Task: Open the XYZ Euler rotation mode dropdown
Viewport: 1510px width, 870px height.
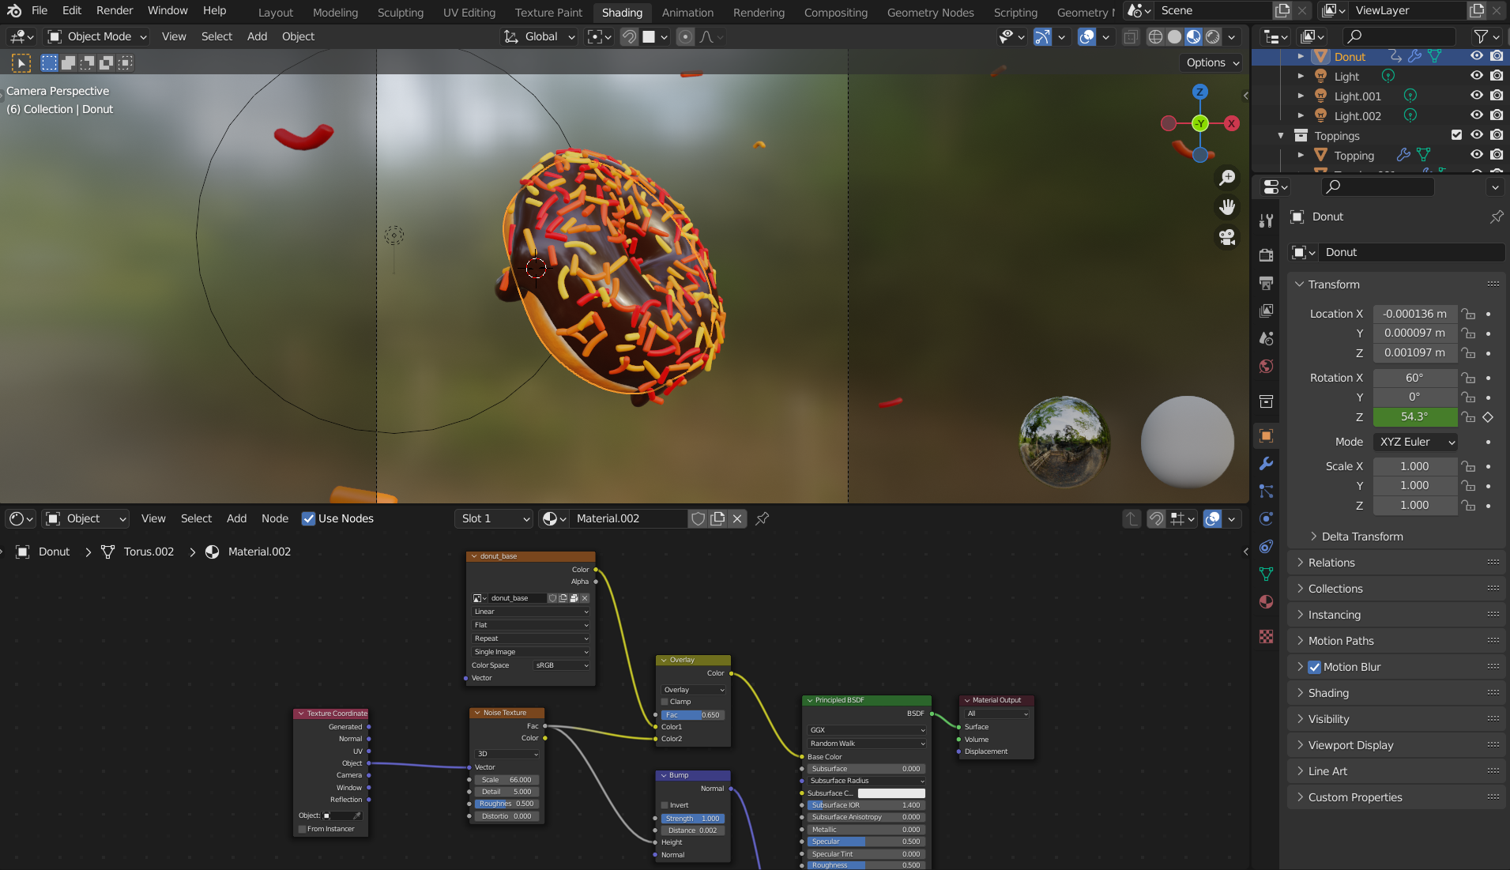Action: coord(1415,442)
